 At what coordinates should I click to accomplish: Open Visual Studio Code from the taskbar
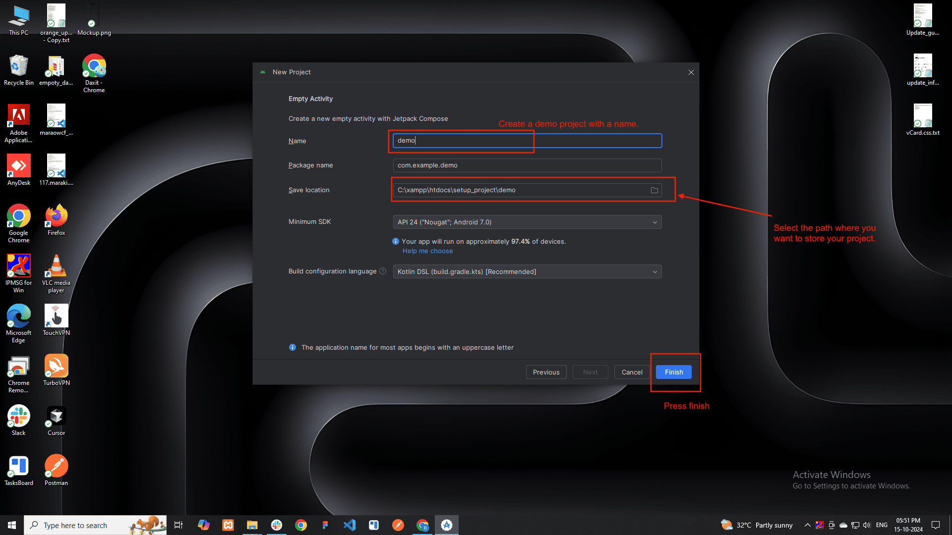(x=350, y=525)
